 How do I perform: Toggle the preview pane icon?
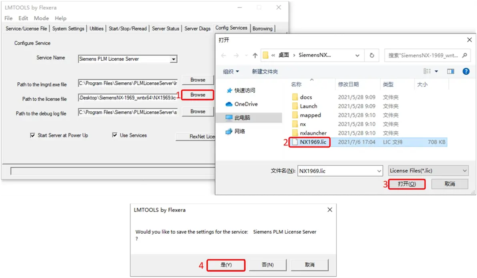[x=451, y=71]
